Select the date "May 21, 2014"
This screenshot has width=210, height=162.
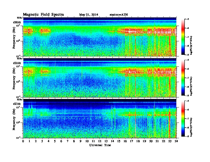(x=89, y=15)
